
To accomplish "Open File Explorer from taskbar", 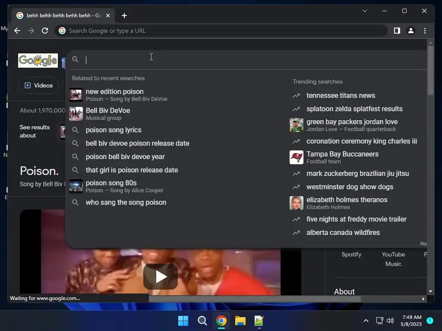I will tap(240, 321).
